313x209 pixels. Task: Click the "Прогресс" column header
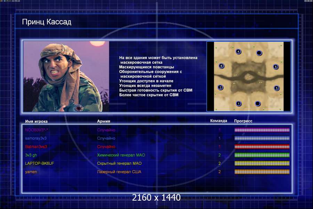[243, 121]
